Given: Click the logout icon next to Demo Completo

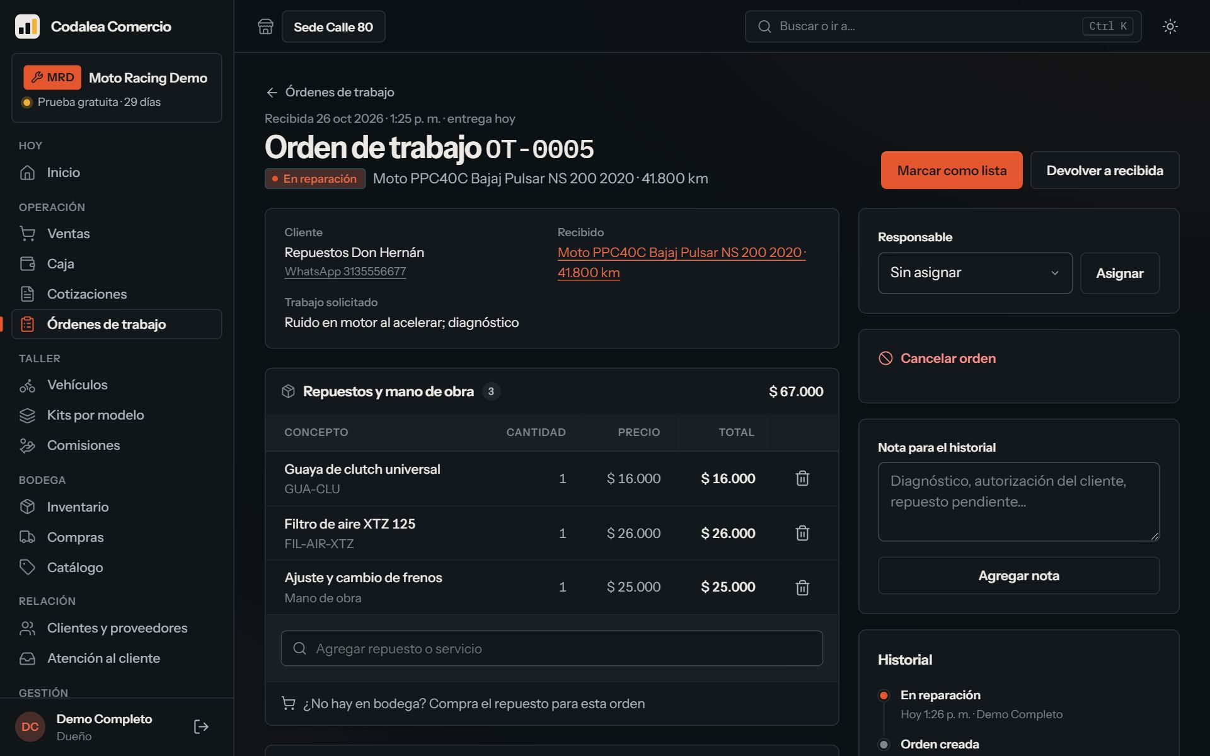Looking at the screenshot, I should (201, 727).
